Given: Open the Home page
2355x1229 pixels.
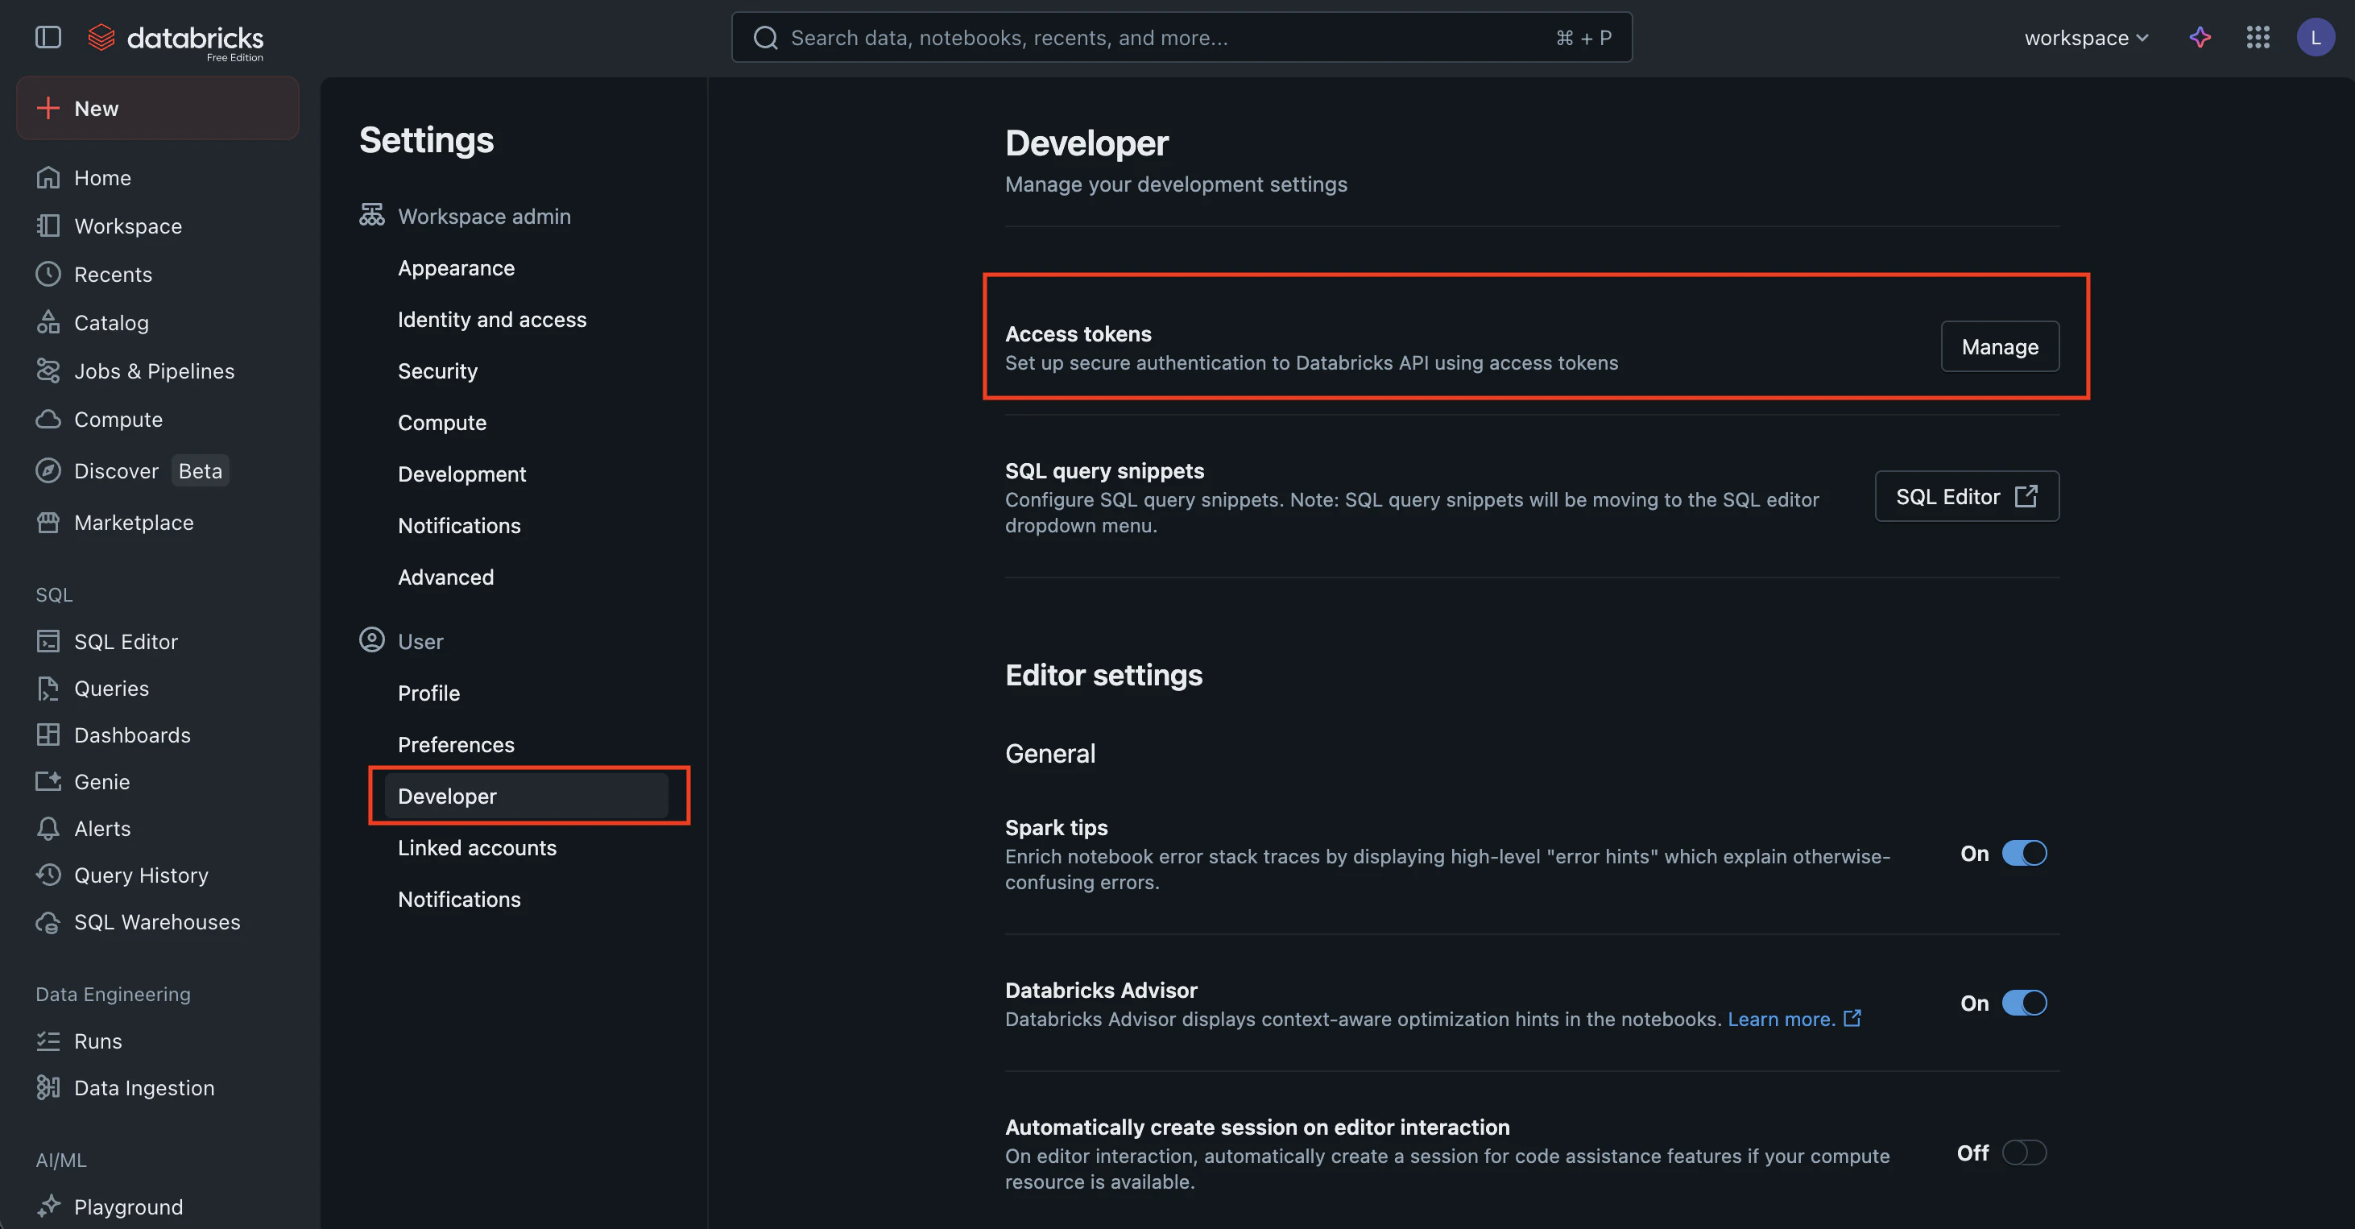Looking at the screenshot, I should [101, 176].
